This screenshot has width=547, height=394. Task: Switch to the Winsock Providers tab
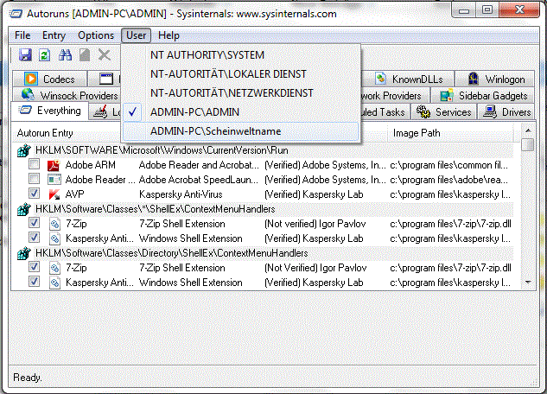[67, 95]
